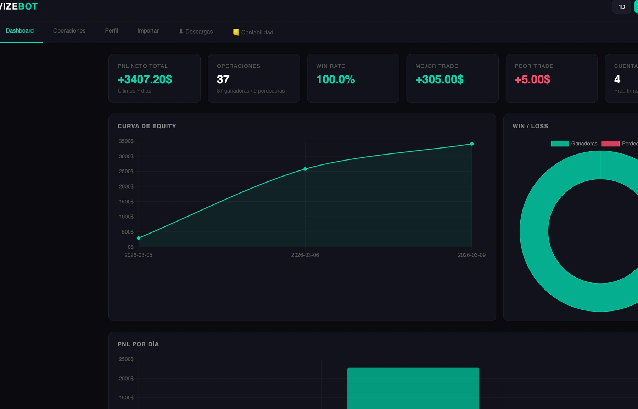Click the 37 operaciones count
The image size is (638, 409).
coord(223,79)
